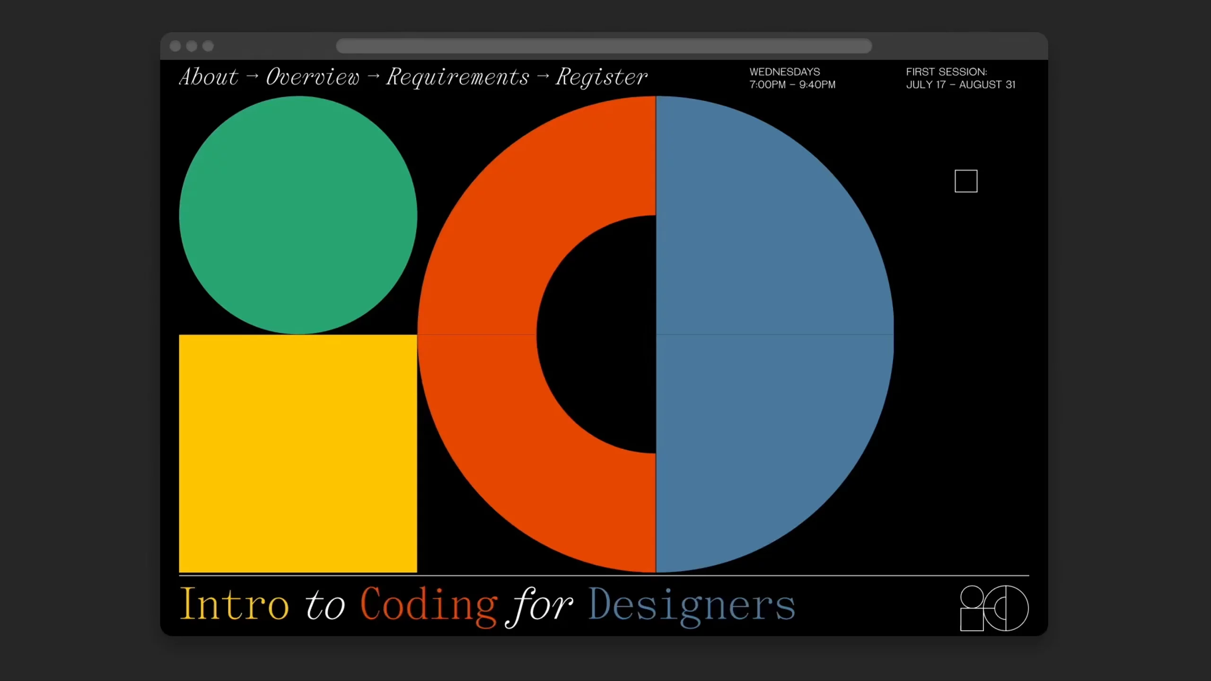Click the arrow between About and Overview
Screen dimensions: 1211x681
253,76
